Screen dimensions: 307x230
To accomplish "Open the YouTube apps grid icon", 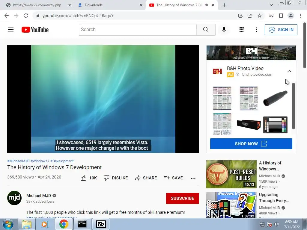I will pyautogui.click(x=242, y=30).
